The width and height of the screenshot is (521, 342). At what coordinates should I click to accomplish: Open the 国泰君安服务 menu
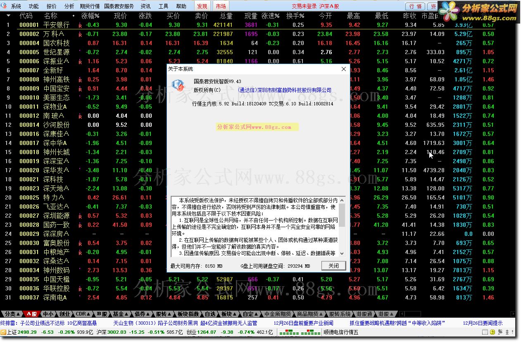click(x=119, y=6)
